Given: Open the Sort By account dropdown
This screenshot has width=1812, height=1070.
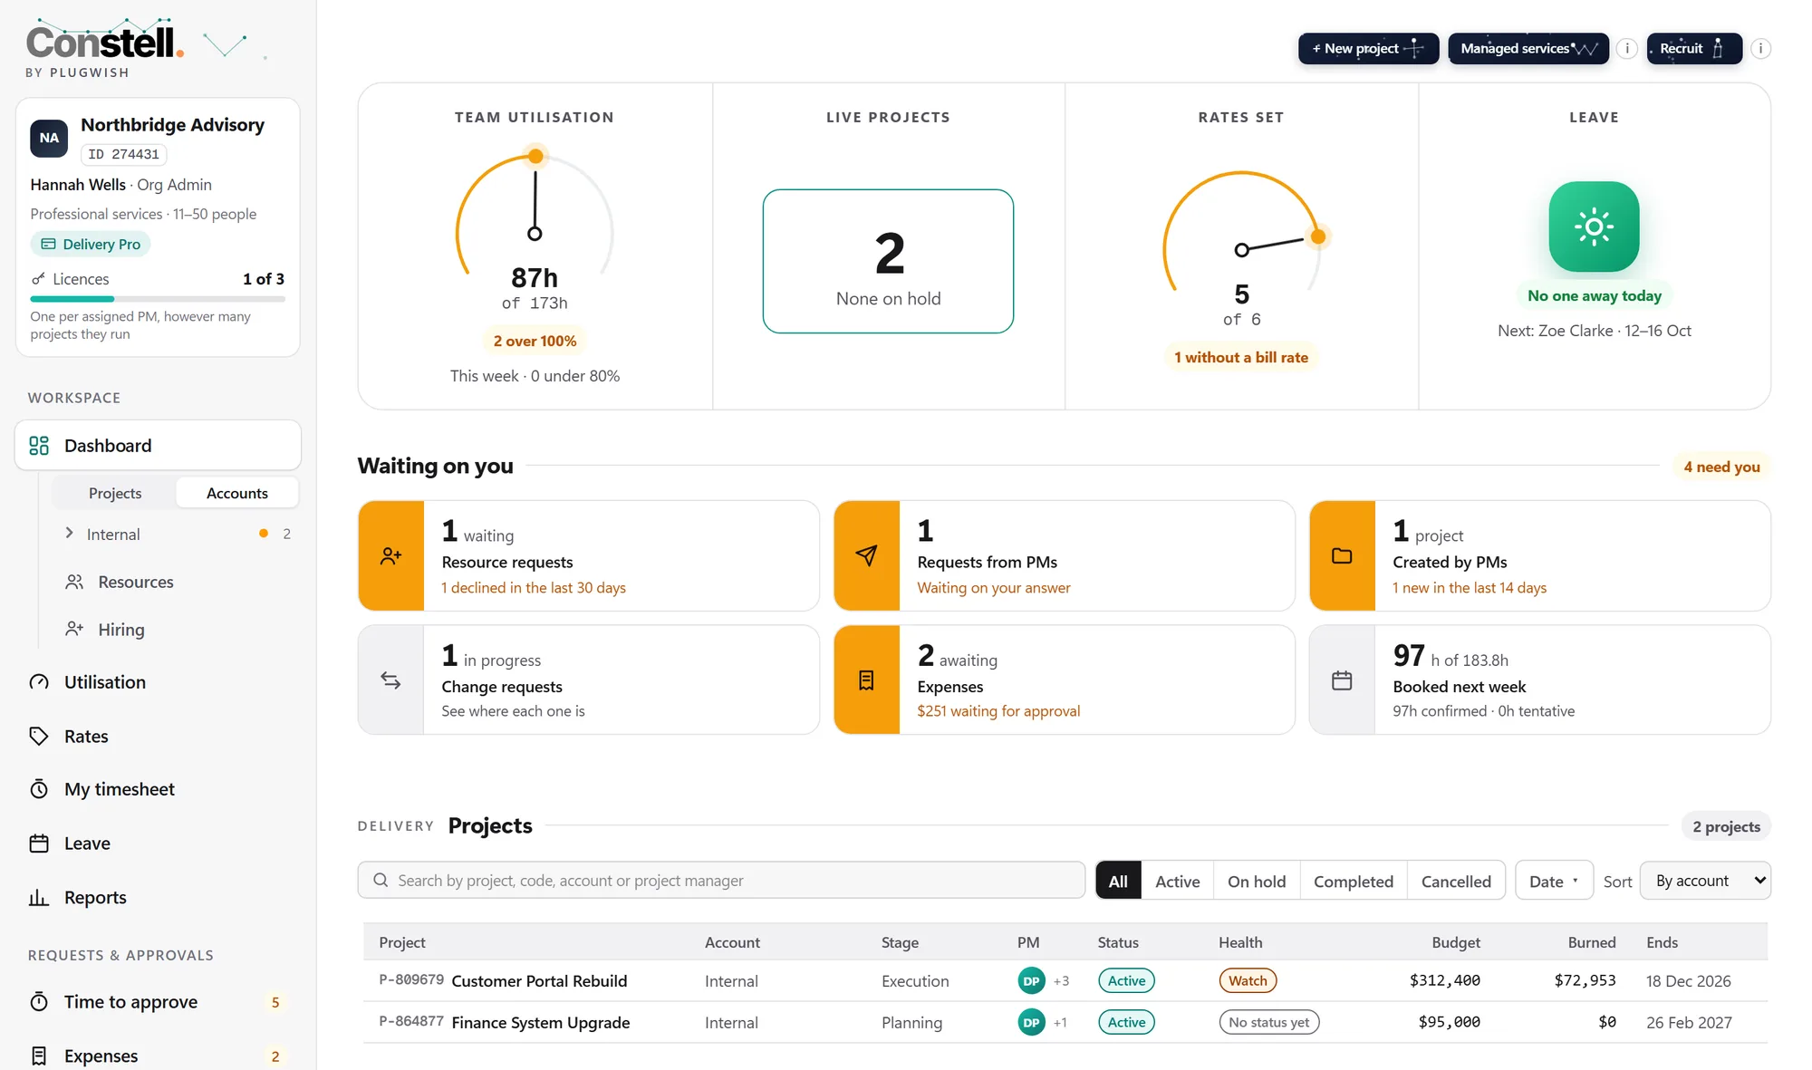Looking at the screenshot, I should tap(1705, 881).
